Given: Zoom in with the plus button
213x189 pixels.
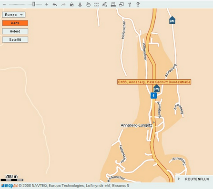Looking at the screenshot, I should pos(47,4).
